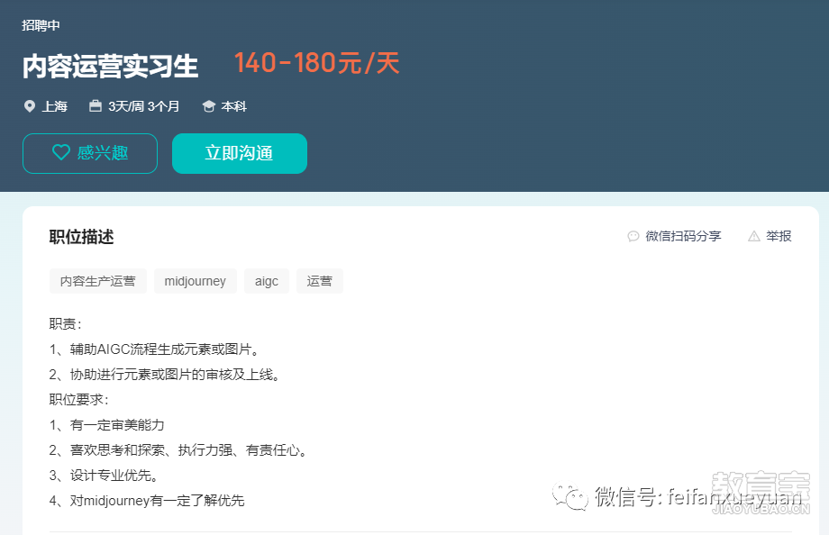Screen dimensions: 829x535
Task: Click the 职责: heading line
Action: click(x=66, y=323)
